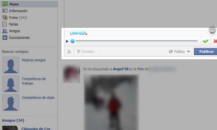Open Fotos (342) section
The height and width of the screenshot is (130, 217).
(x=18, y=18)
